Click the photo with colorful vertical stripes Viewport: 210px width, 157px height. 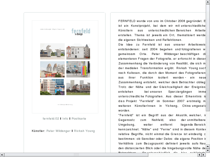78,69
